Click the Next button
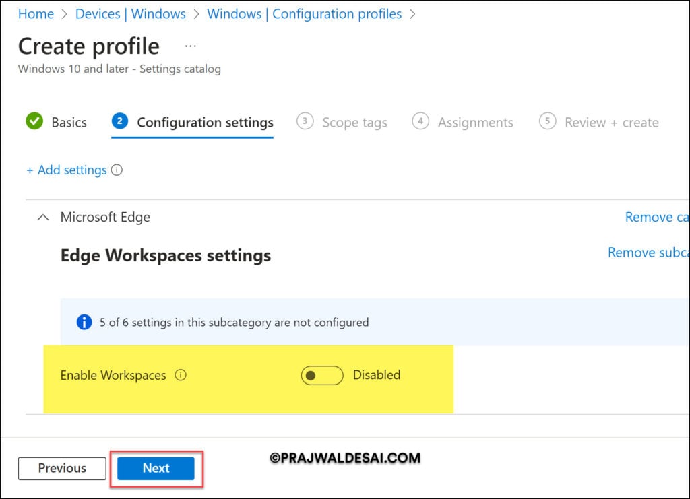Screen dimensions: 690x499 156,468
